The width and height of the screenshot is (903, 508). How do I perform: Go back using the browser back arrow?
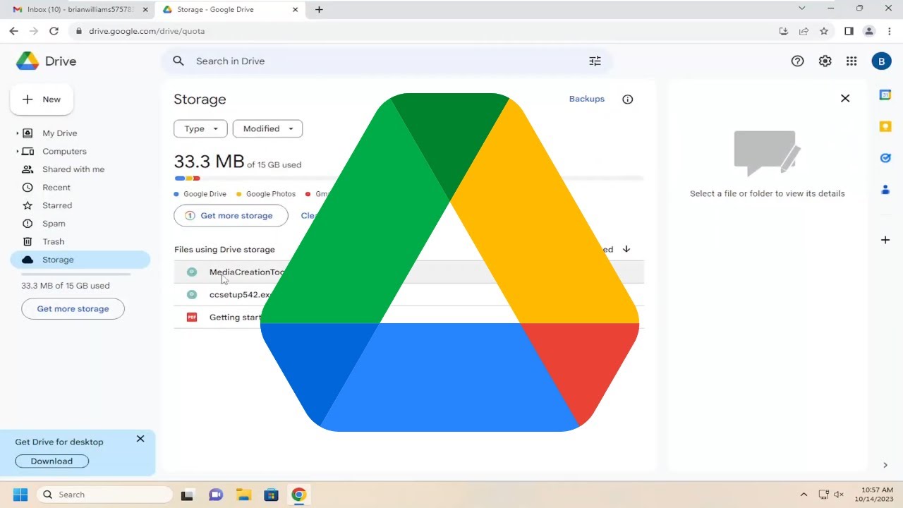[14, 31]
